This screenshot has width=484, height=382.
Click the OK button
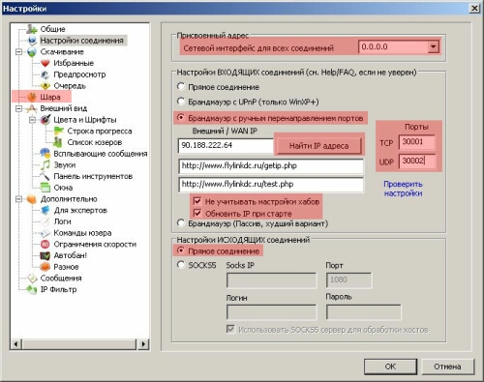390,367
